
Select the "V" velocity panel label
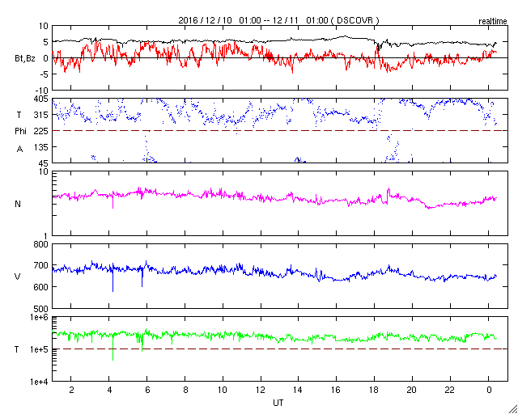[x=18, y=277]
